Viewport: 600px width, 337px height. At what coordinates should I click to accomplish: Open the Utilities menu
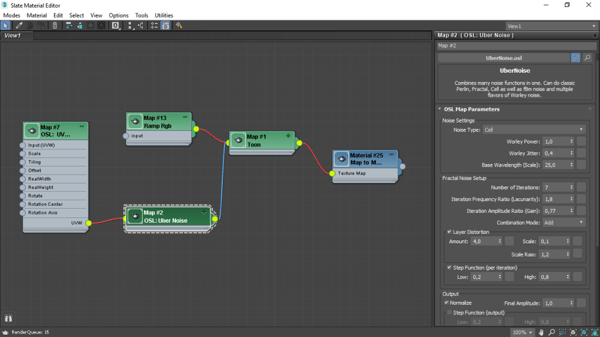coord(164,15)
